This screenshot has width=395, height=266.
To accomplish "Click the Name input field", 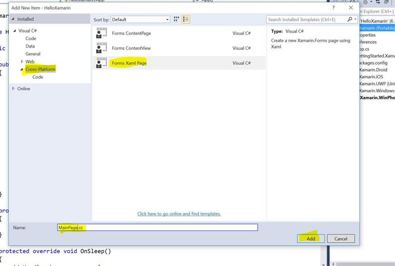I will click(x=157, y=227).
